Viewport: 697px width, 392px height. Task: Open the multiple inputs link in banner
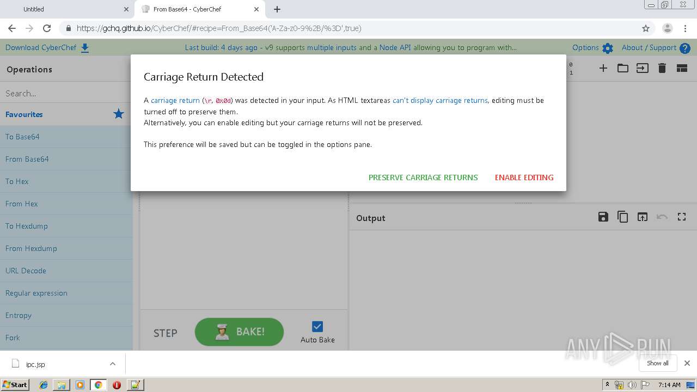332,48
